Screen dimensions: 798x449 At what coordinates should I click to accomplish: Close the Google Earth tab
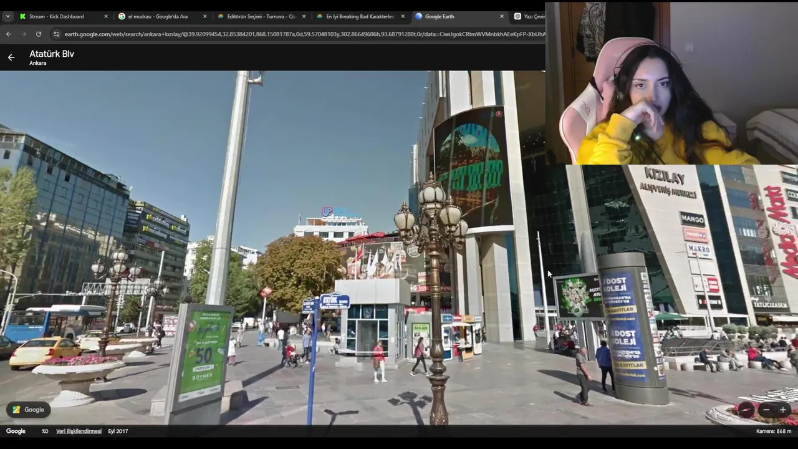pos(502,16)
